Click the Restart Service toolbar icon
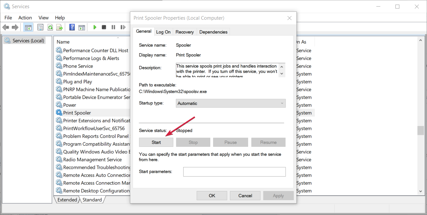 [x=123, y=27]
